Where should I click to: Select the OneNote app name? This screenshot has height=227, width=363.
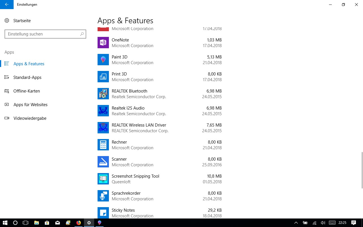pyautogui.click(x=120, y=40)
